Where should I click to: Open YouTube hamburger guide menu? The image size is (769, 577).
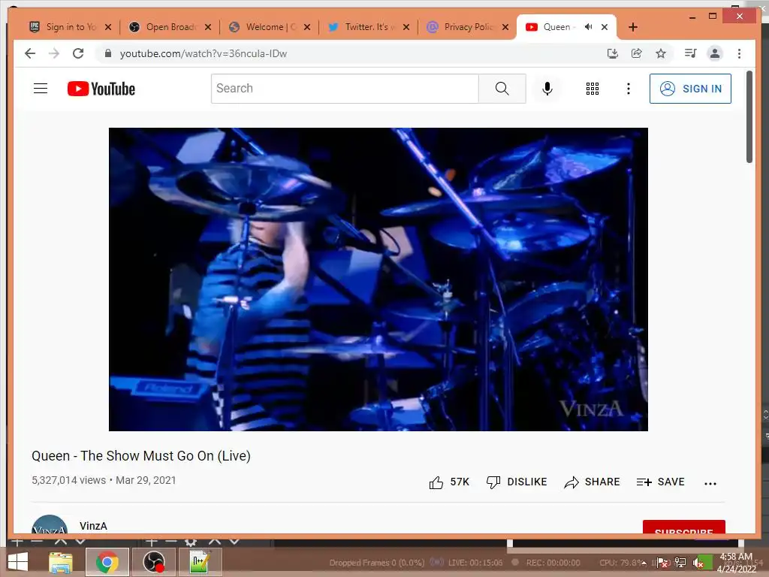[41, 89]
